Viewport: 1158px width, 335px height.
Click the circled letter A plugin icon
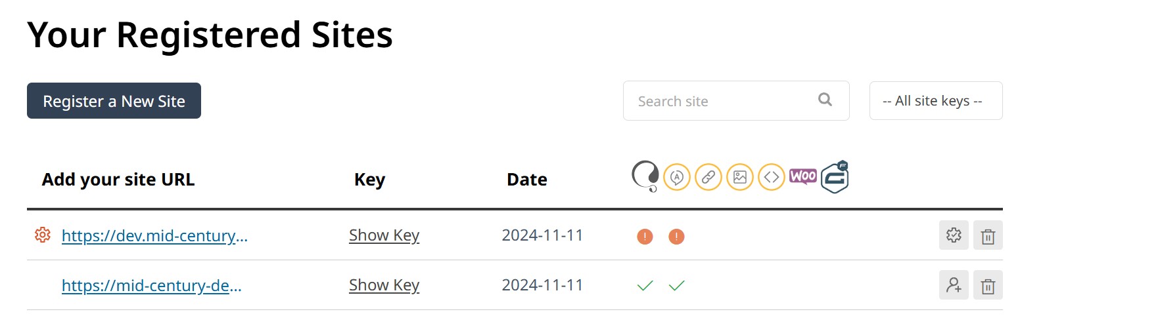(x=677, y=177)
